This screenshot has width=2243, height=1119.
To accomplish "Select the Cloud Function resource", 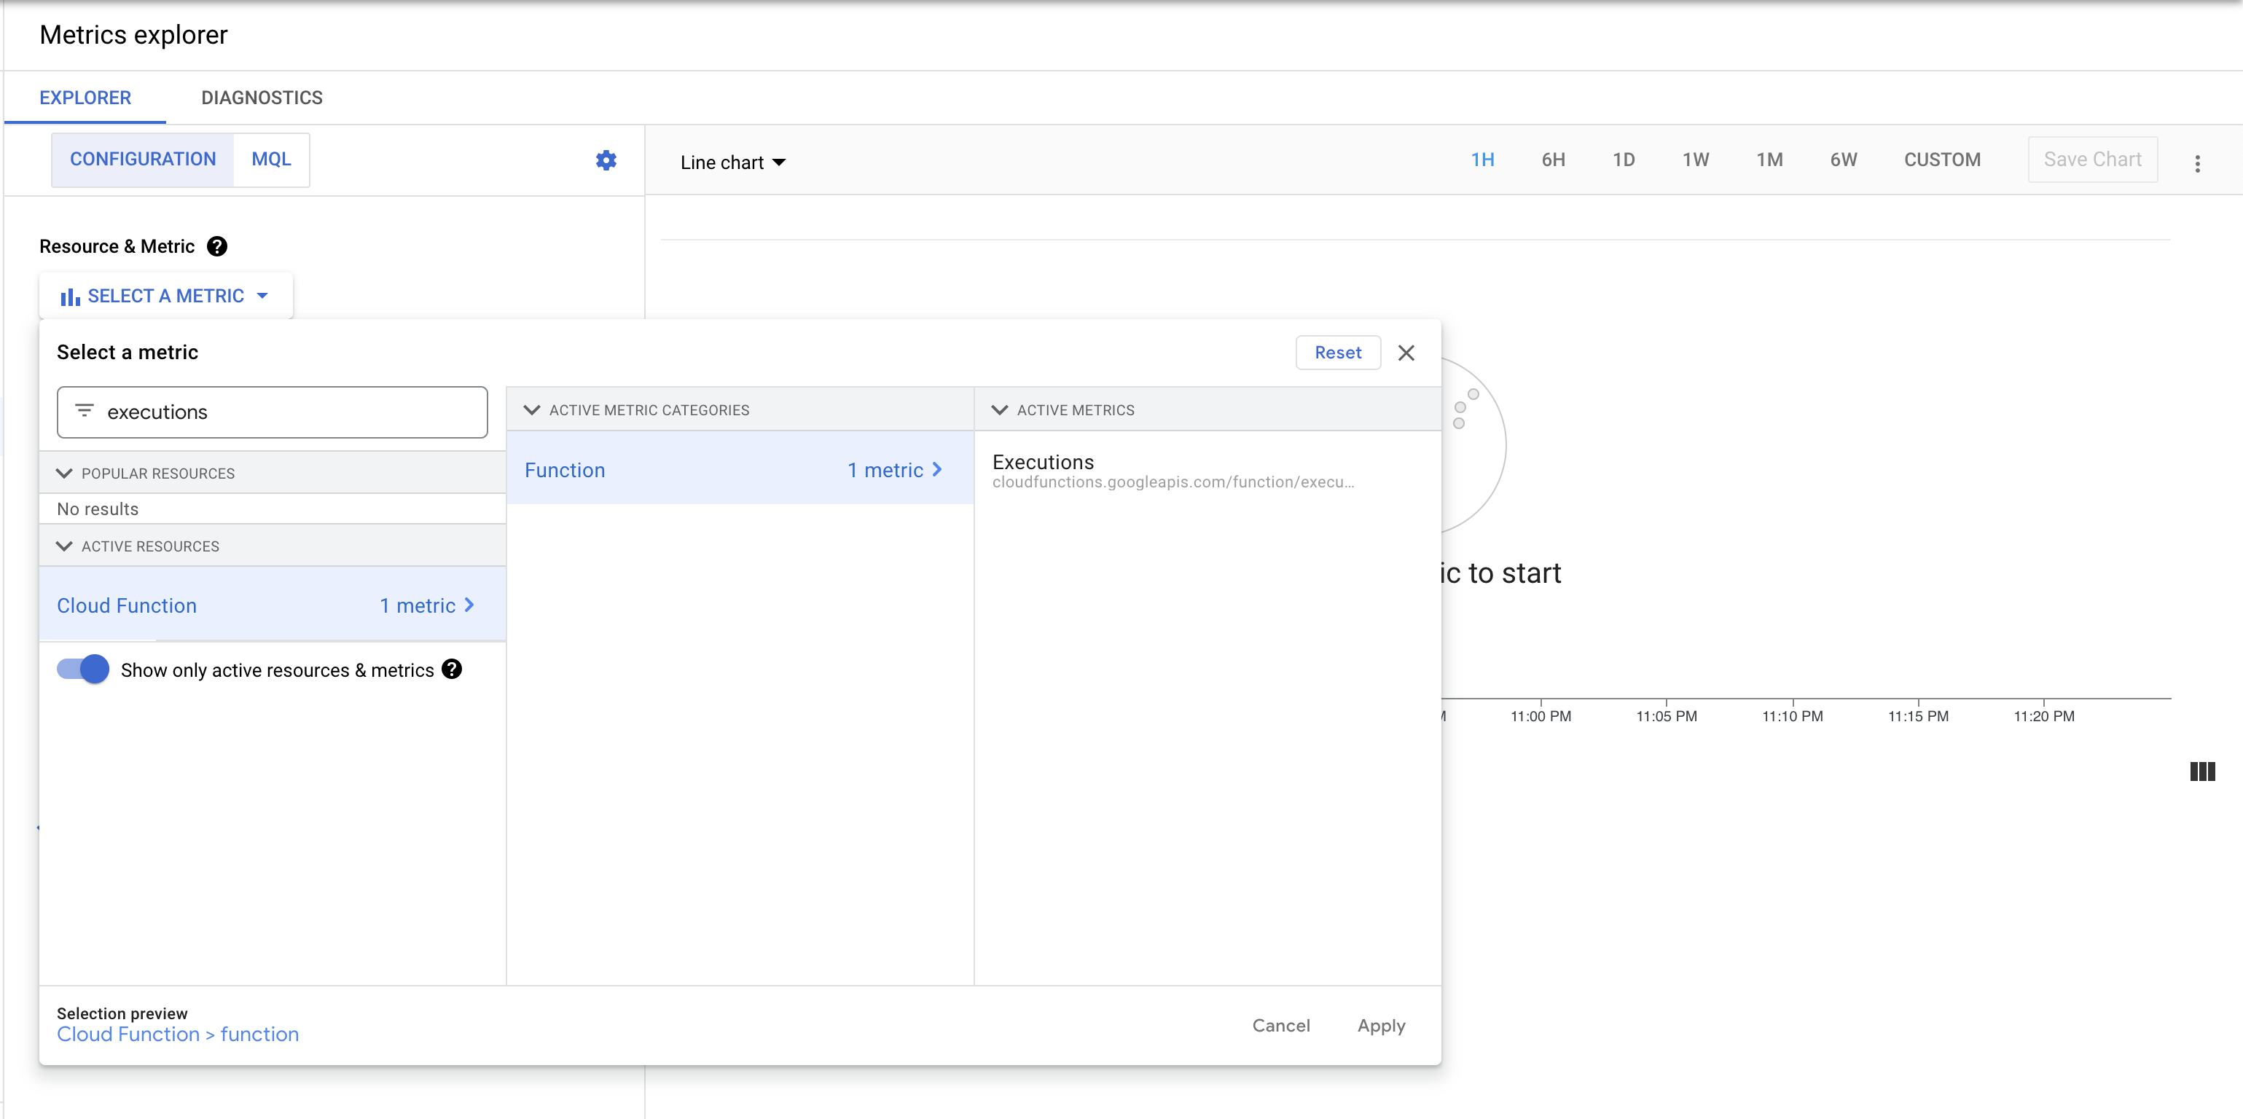I will coord(273,605).
